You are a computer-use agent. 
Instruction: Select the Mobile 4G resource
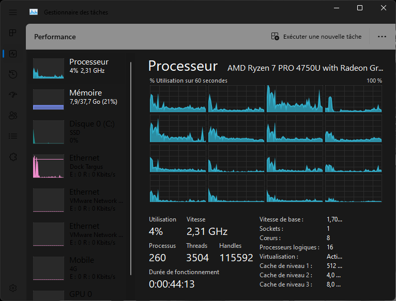78,268
